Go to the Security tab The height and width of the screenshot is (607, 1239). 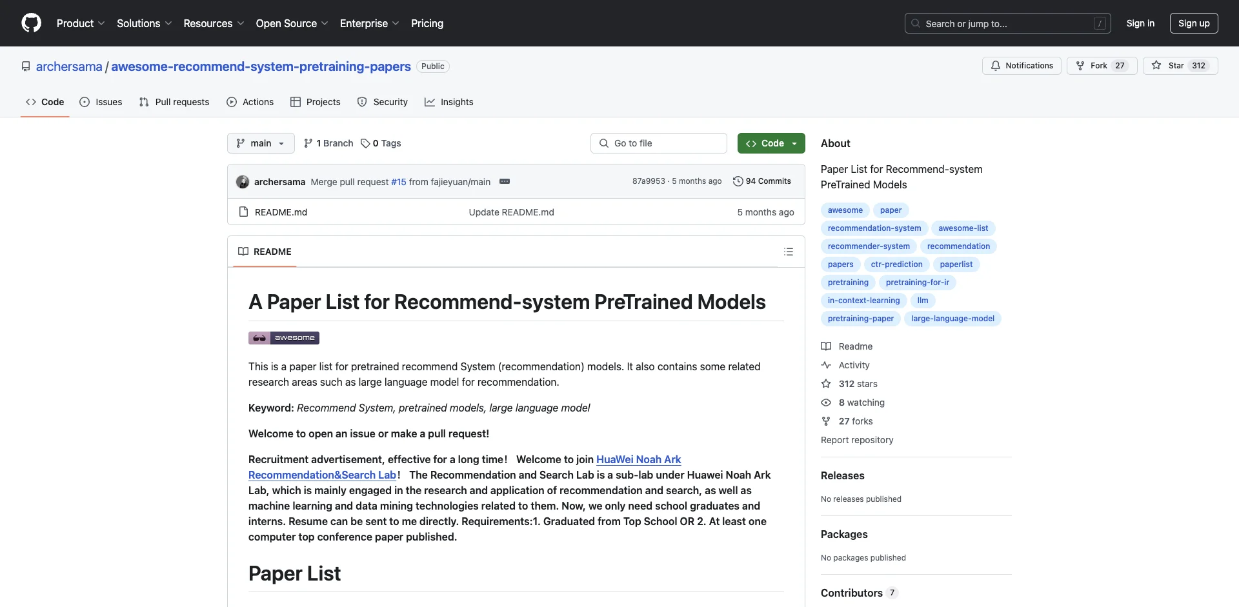point(383,102)
